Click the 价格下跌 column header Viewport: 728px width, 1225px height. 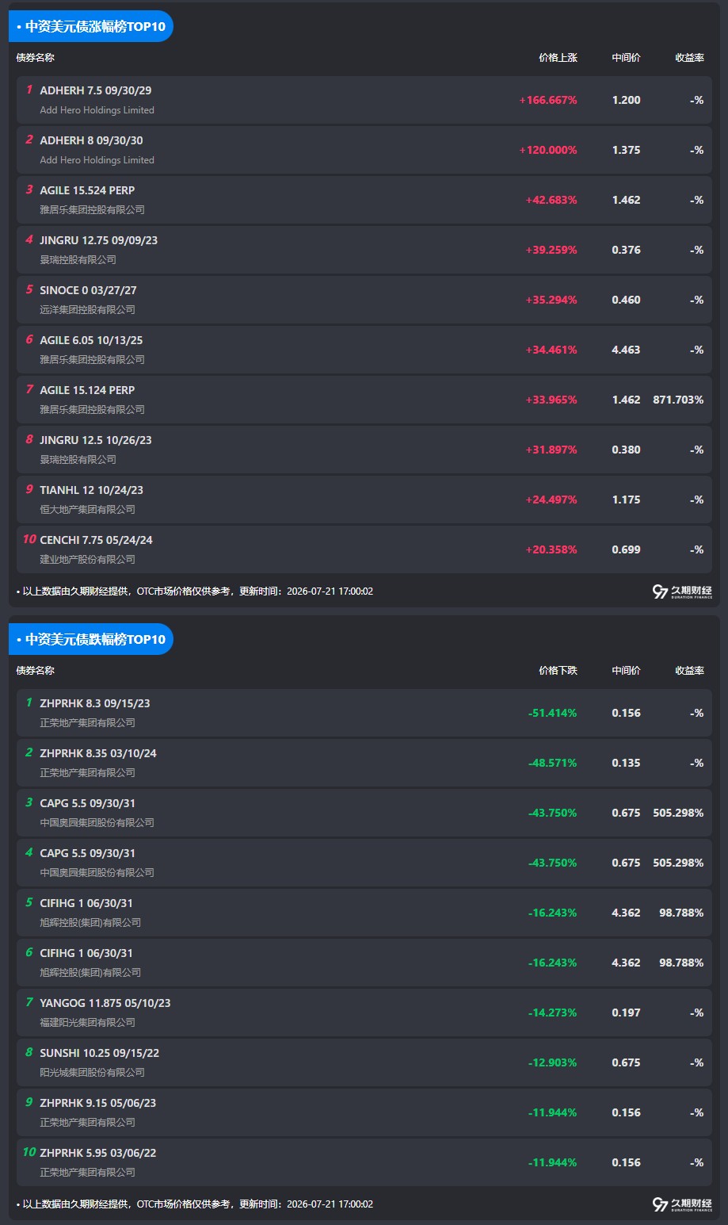[x=558, y=671]
